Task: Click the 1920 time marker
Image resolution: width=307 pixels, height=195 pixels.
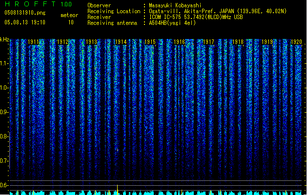Action: tap(296, 42)
